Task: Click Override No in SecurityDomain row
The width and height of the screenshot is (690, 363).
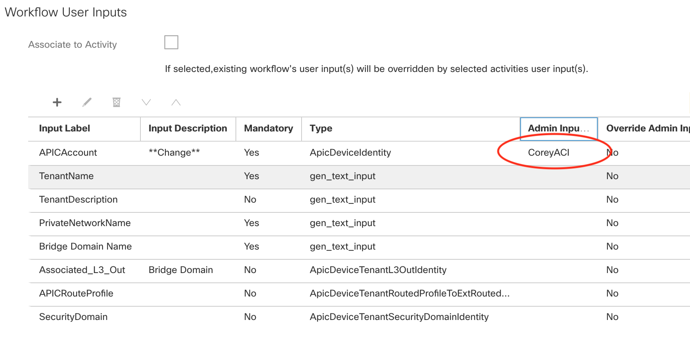Action: click(612, 317)
